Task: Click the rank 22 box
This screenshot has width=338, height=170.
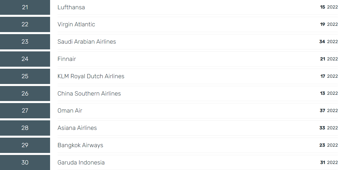Action: (x=25, y=24)
